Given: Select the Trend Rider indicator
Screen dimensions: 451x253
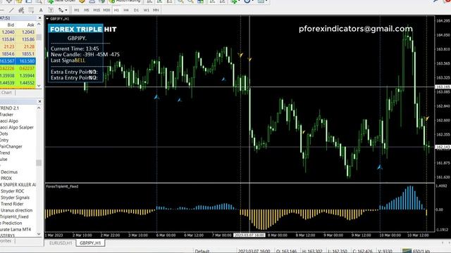Looking at the screenshot, I should 12,204.
